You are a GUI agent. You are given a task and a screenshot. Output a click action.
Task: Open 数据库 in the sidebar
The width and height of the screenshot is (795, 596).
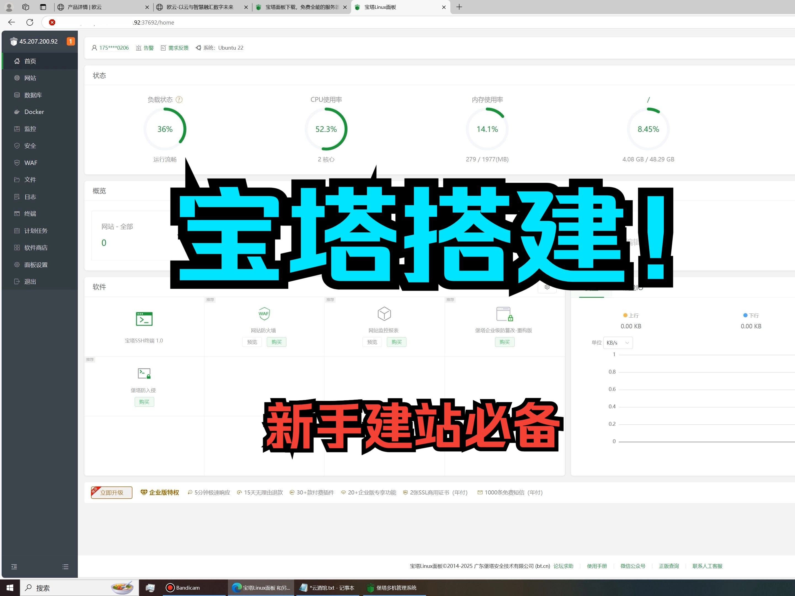(39, 95)
